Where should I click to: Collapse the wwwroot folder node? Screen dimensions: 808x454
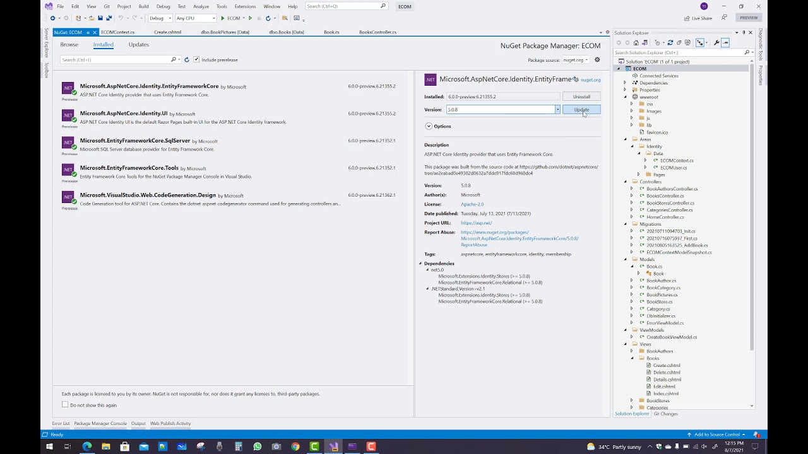click(625, 97)
